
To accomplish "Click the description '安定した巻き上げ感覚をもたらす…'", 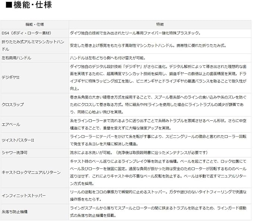I will (x=148, y=45).
